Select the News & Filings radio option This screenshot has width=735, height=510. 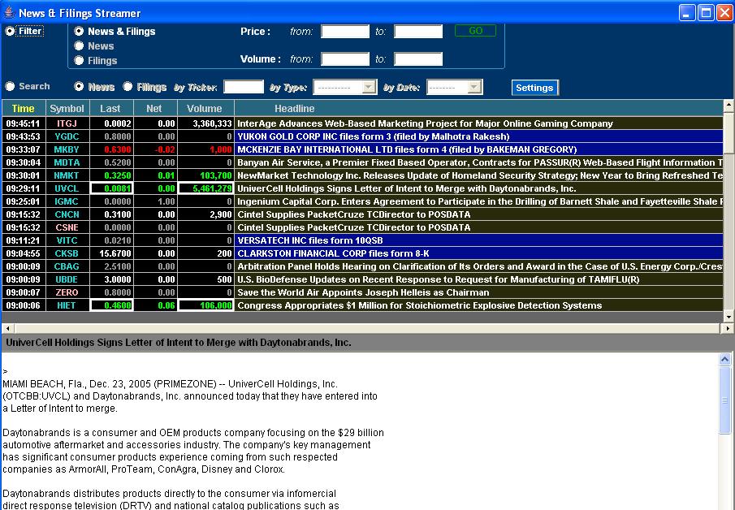point(79,31)
